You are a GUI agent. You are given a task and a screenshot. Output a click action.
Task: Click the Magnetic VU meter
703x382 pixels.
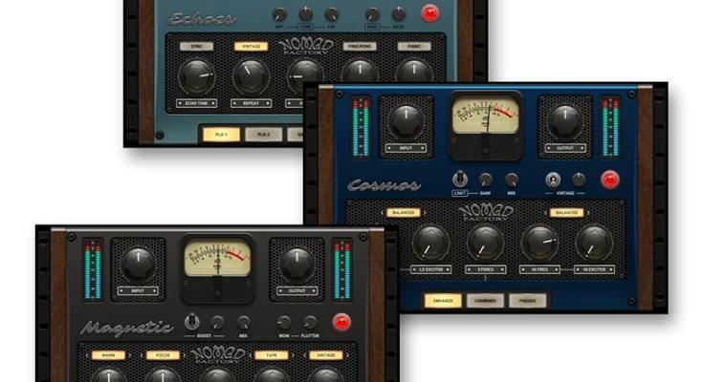(x=217, y=259)
